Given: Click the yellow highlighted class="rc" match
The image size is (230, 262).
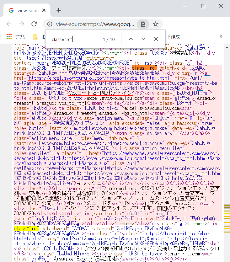Looking at the screenshot, I should click(x=26, y=228).
